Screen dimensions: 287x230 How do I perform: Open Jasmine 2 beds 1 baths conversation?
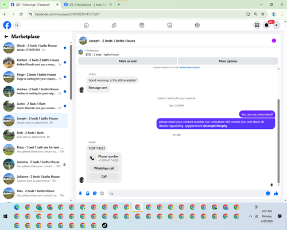click(x=34, y=164)
